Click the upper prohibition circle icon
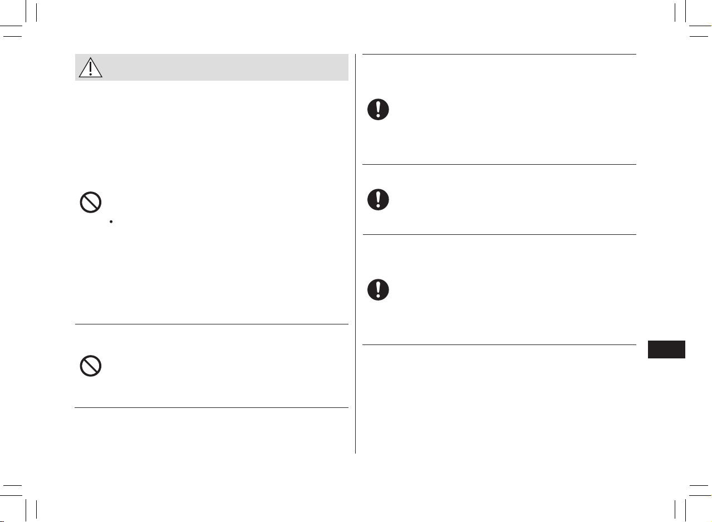 tap(90, 203)
